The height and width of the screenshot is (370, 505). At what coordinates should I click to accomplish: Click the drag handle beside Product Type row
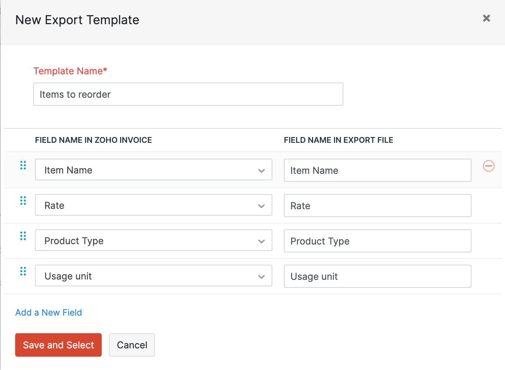point(23,236)
